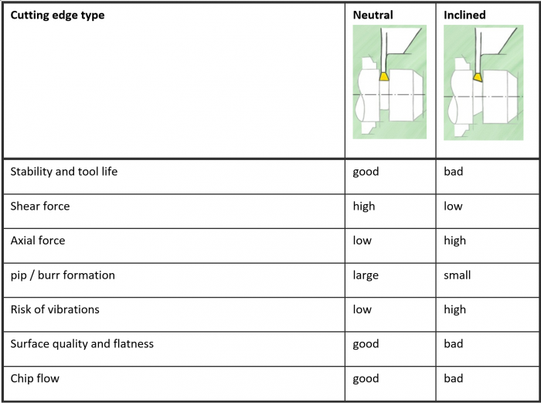The height and width of the screenshot is (403, 541).
Task: Click Inclined value 'low' for Shear force
Action: point(453,206)
